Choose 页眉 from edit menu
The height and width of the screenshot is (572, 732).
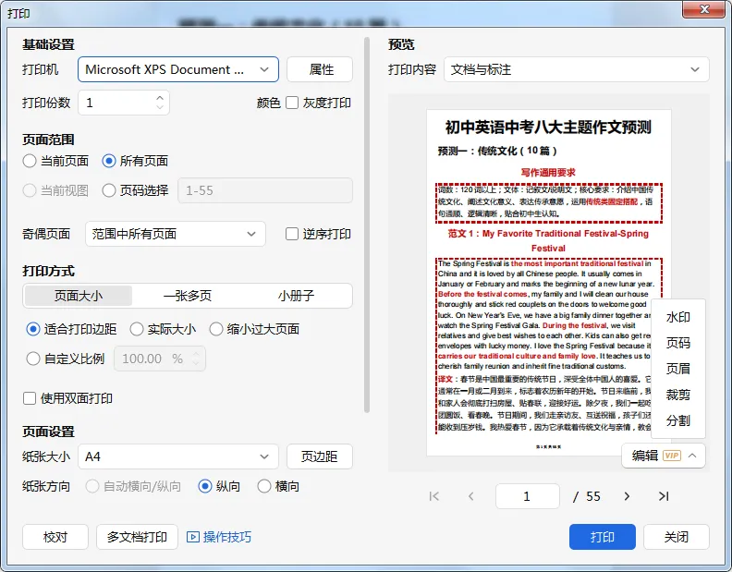[677, 369]
